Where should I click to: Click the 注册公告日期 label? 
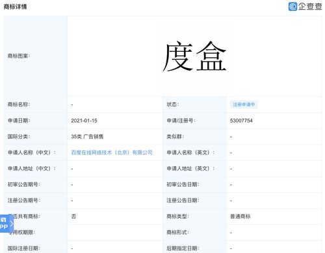pyautogui.click(x=183, y=200)
